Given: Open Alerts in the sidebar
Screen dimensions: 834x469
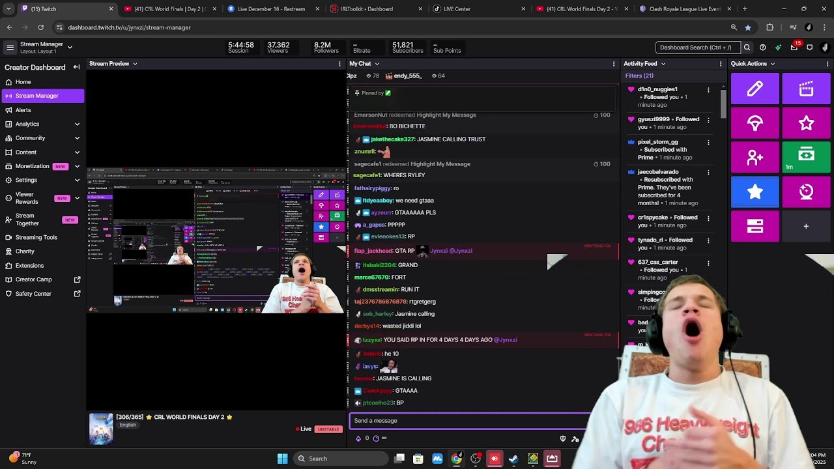Looking at the screenshot, I should click(x=42, y=110).
